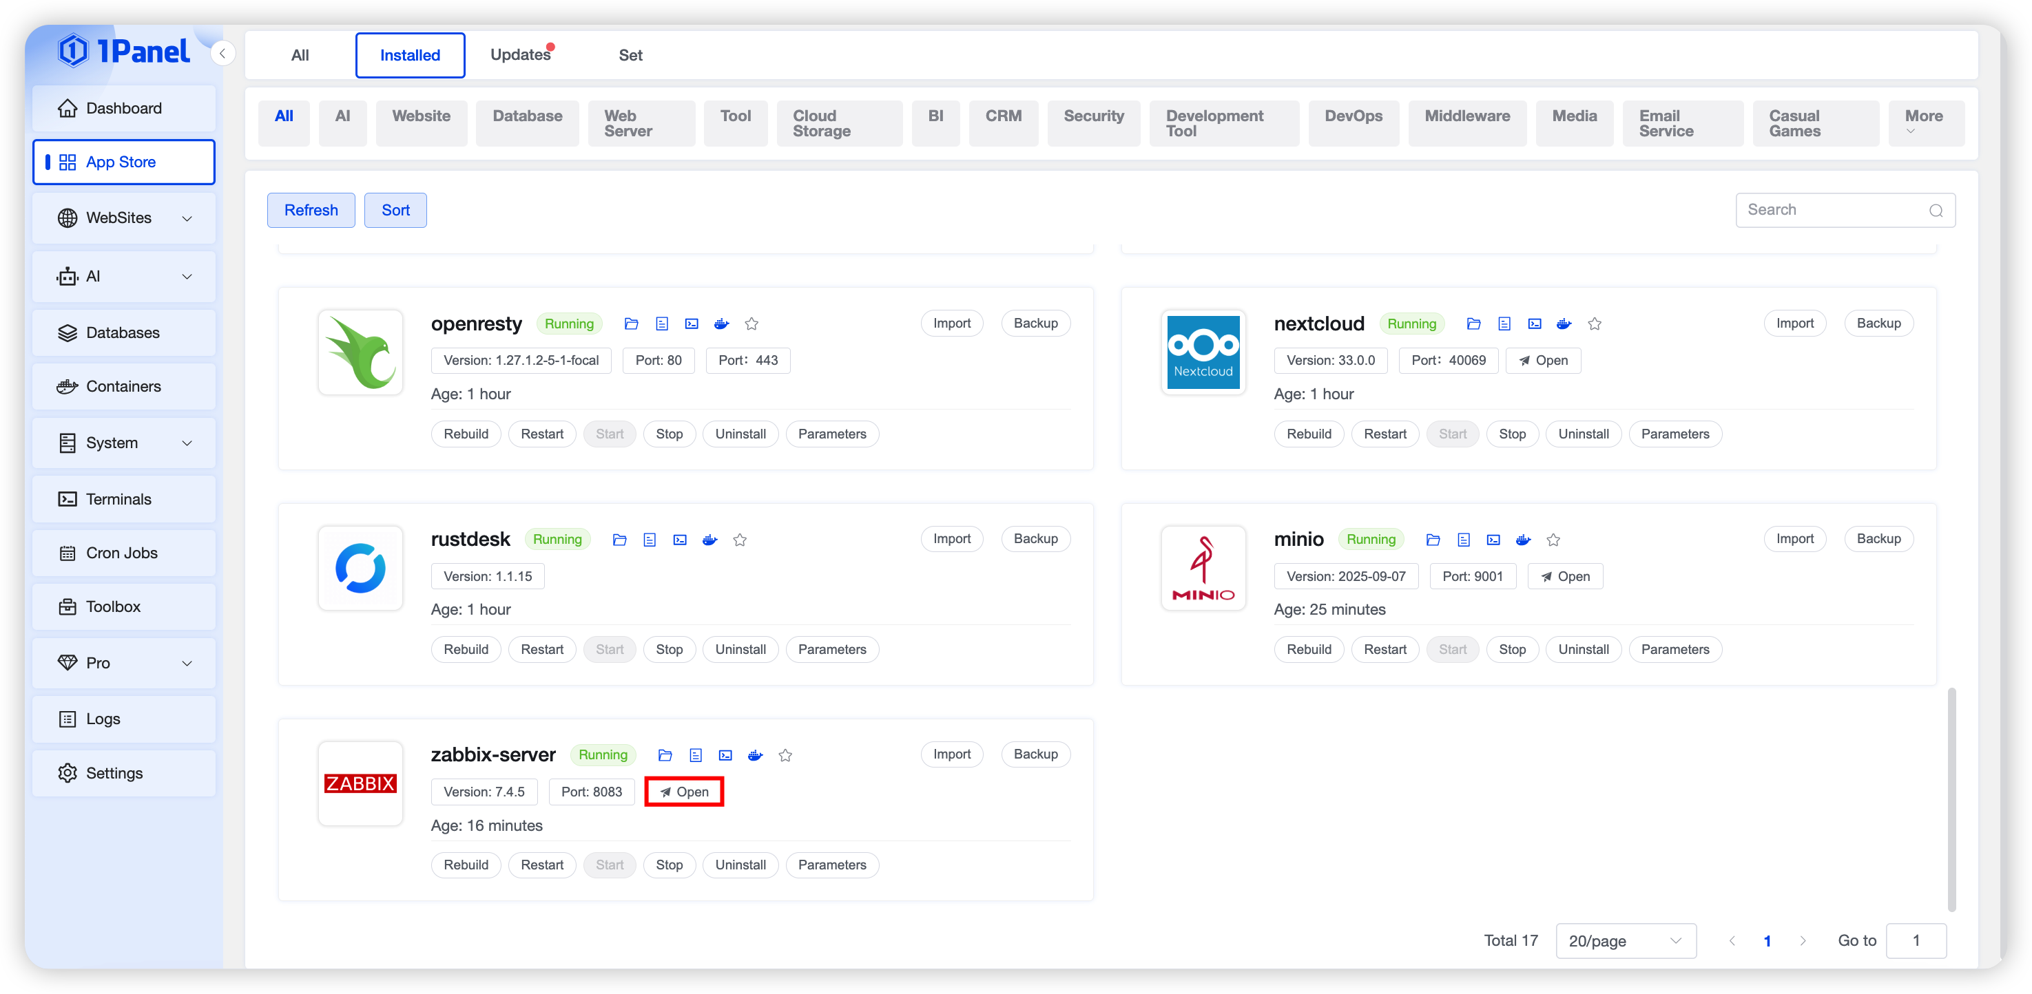
Task: Expand the More categories dropdown
Action: (1925, 123)
